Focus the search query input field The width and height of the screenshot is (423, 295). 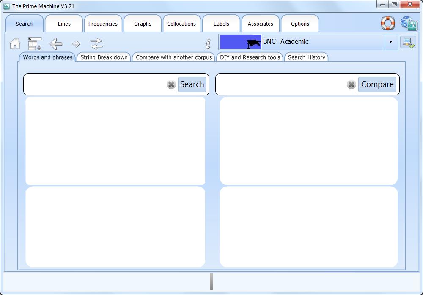[96, 84]
